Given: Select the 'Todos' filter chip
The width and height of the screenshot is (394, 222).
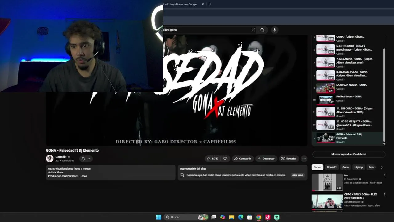Looking at the screenshot, I should [317, 167].
